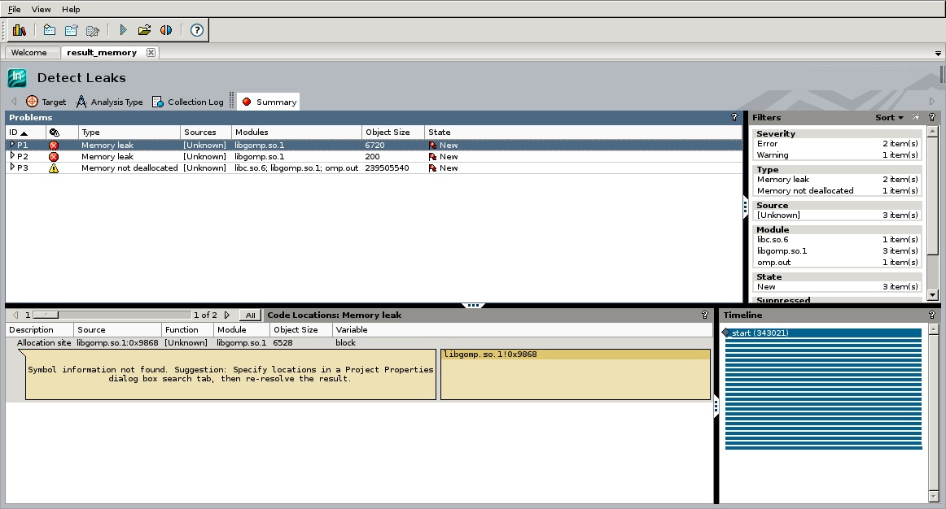The width and height of the screenshot is (946, 509).
Task: Click the code location page slider
Action: 46,315
